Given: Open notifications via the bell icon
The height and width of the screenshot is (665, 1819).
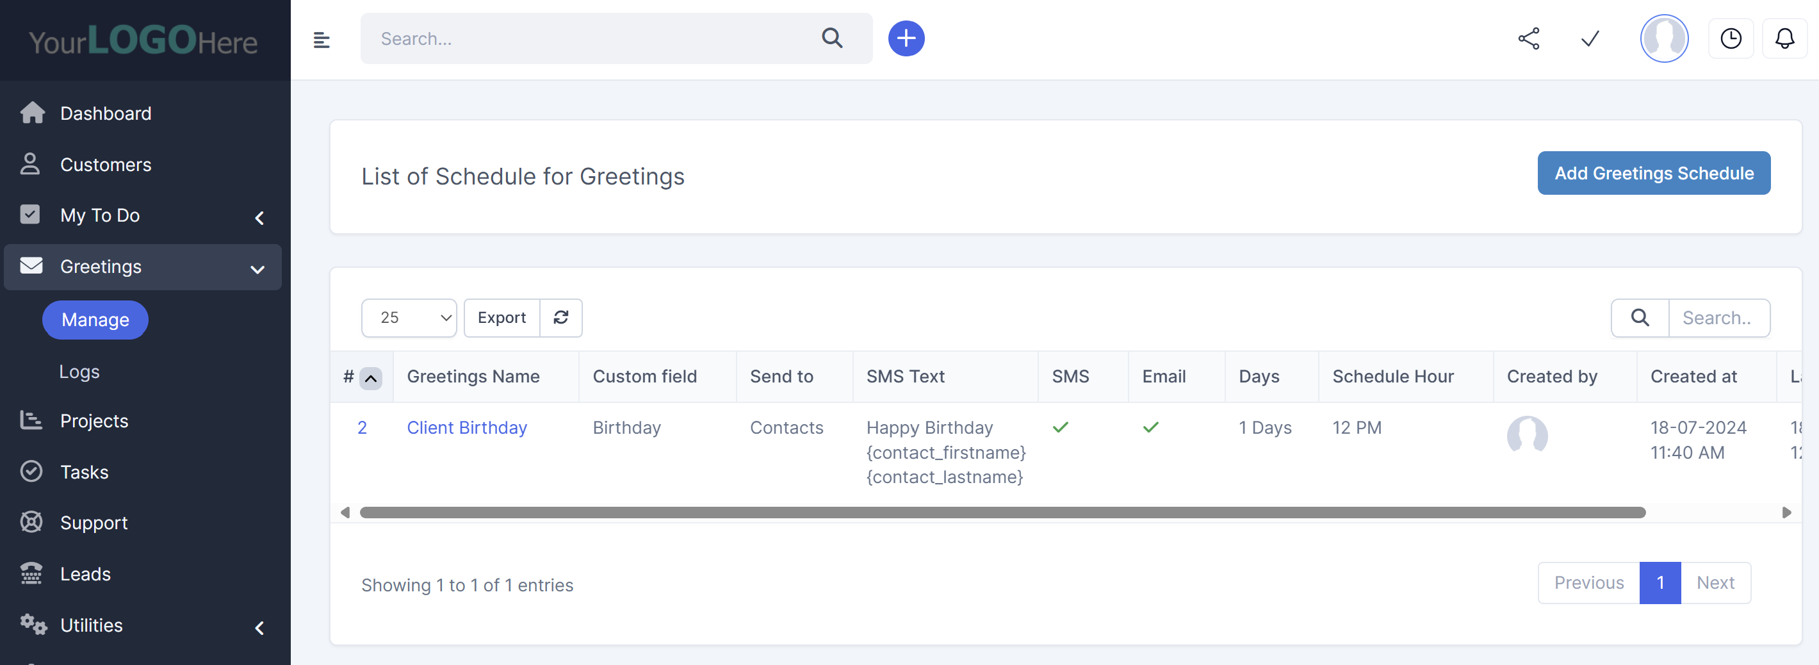Looking at the screenshot, I should pyautogui.click(x=1784, y=39).
